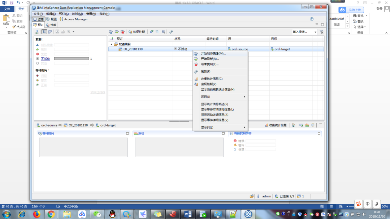390x219 pixels.
Task: Click the 不活动 filter link
Action: (x=45, y=59)
